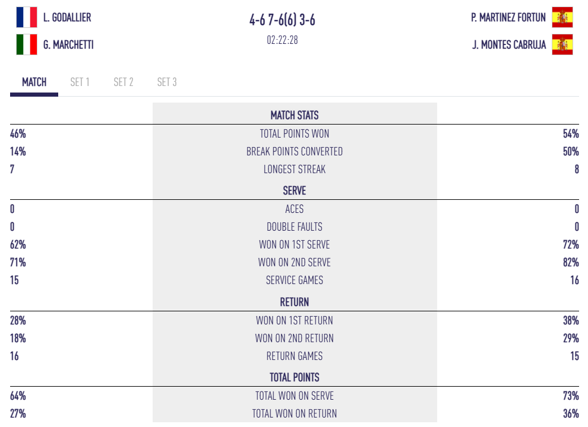Open J. Montes Cabruja player link
Viewport: 588px width, 427px height.
(x=509, y=45)
